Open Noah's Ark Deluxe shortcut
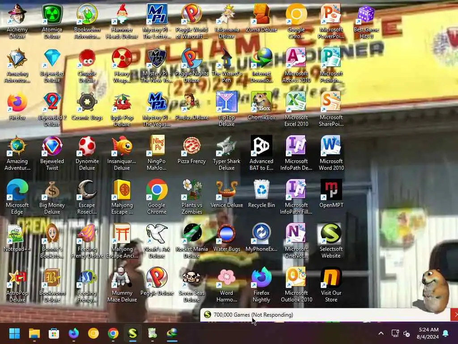Viewport: 458px width, 344px height. click(x=157, y=241)
